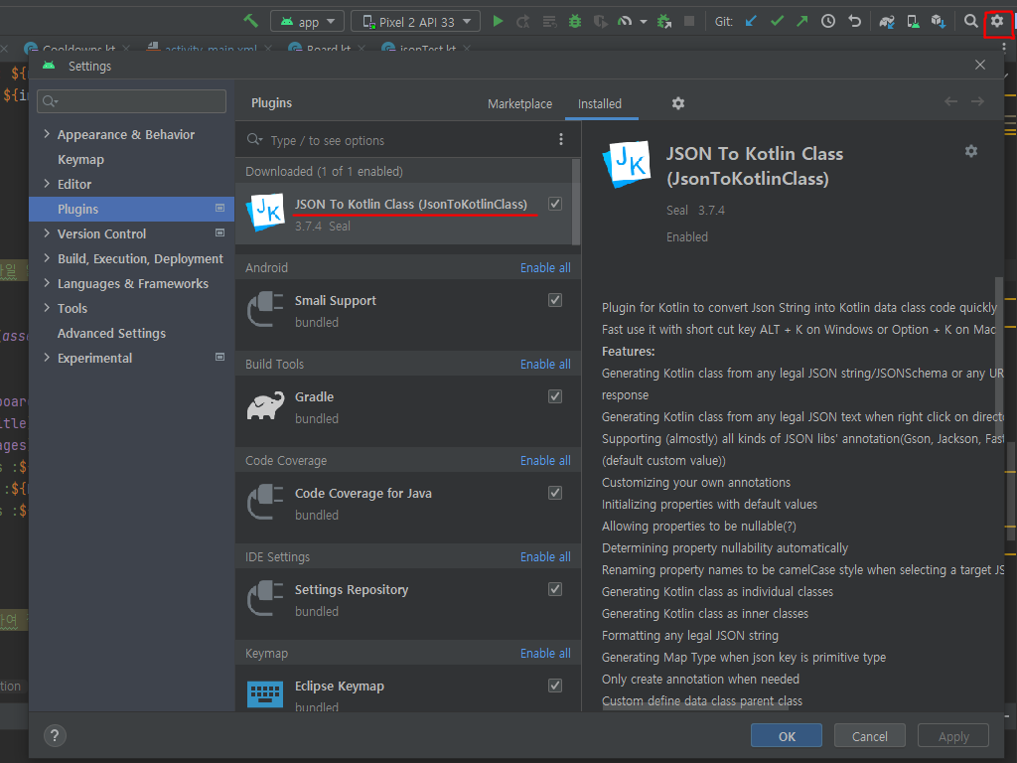Click Enable all for Code Coverage
The width and height of the screenshot is (1017, 763).
[545, 461]
